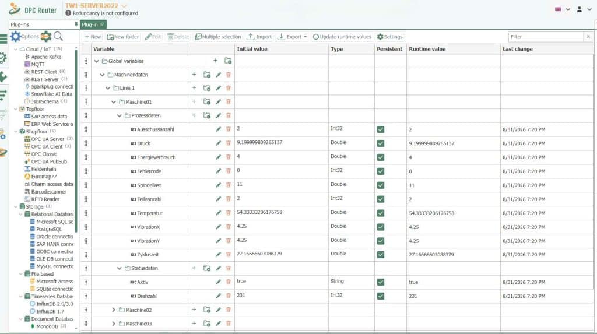This screenshot has height=334, width=597.
Task: Open the search magnifier in Plug-ins panel
Action: [58, 36]
